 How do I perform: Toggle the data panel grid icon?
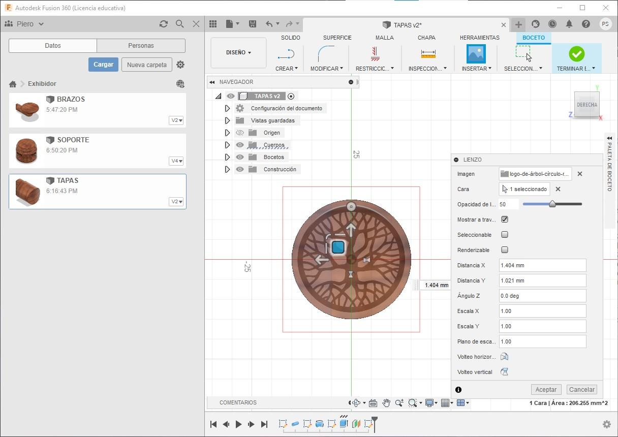tap(213, 24)
